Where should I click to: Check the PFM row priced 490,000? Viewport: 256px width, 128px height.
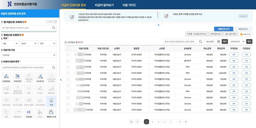[x=68, y=67]
